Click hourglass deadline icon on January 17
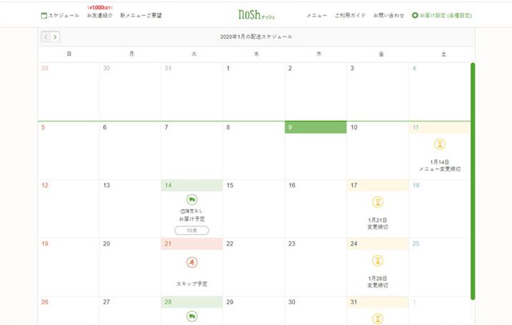This screenshot has width=512, height=325. coord(378,203)
